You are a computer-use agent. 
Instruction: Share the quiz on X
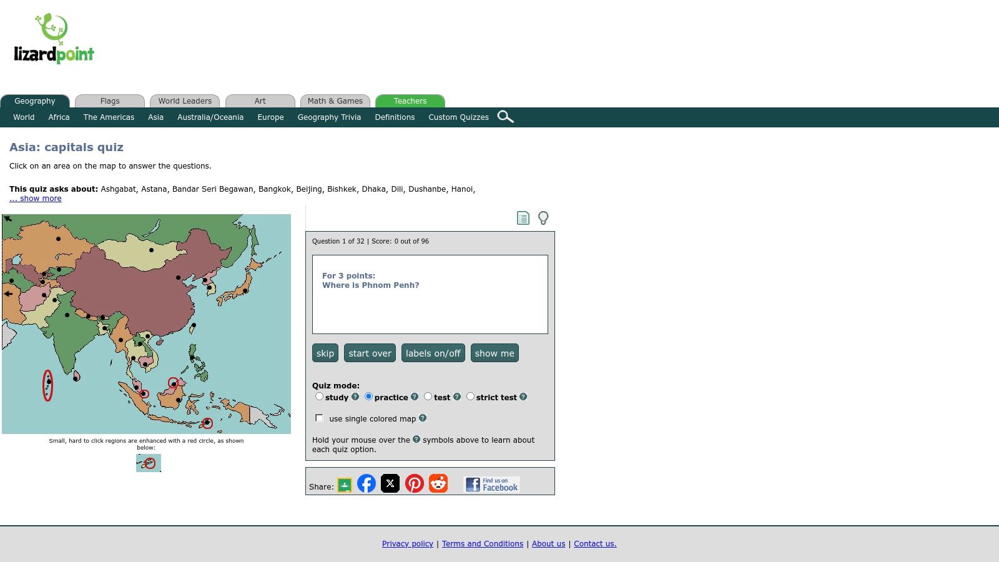click(390, 483)
